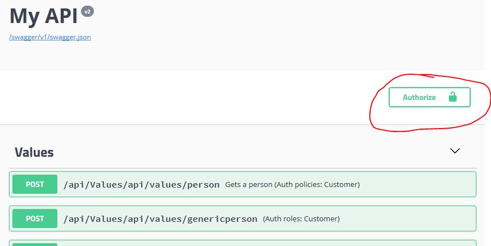Image resolution: width=491 pixels, height=246 pixels.
Task: Click POST badge of person endpoint
Action: pyautogui.click(x=35, y=184)
